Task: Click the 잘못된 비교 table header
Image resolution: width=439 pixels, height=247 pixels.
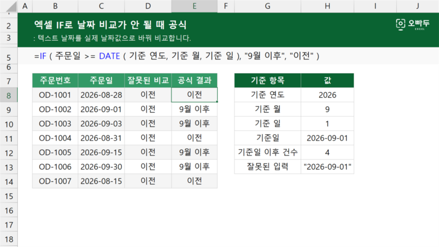Action: [148, 81]
